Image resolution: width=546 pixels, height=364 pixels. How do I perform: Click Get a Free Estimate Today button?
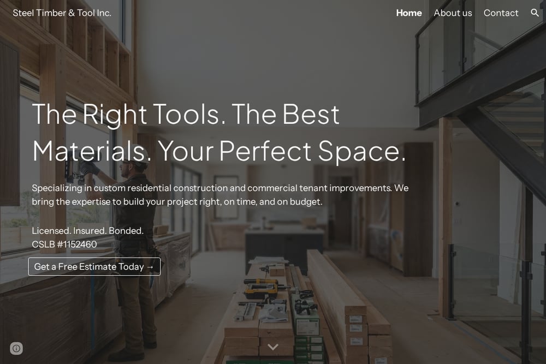click(x=94, y=266)
